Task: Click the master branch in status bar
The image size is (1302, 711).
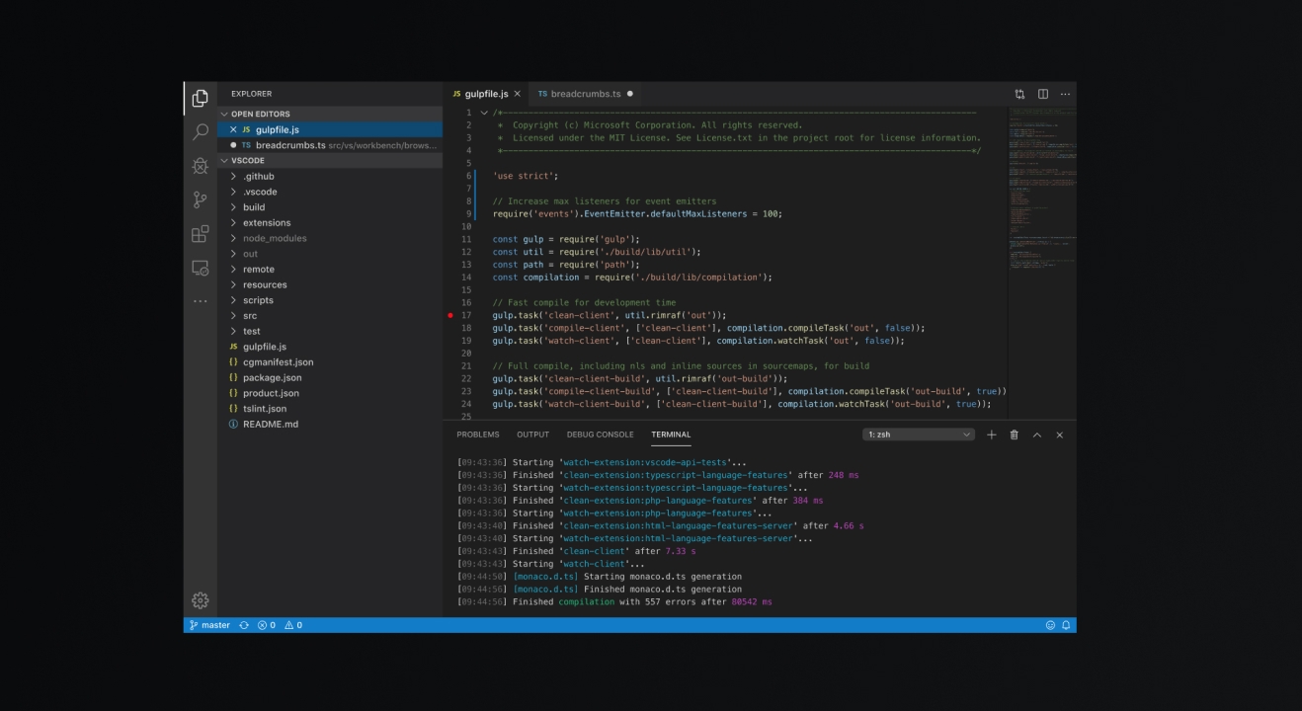Action: click(x=209, y=625)
